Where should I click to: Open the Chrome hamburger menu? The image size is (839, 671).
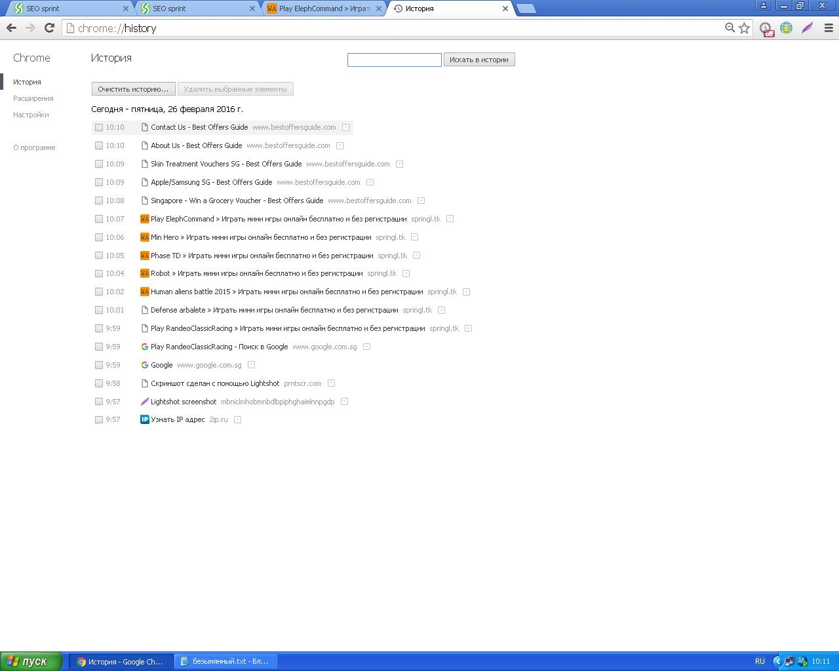tap(829, 28)
